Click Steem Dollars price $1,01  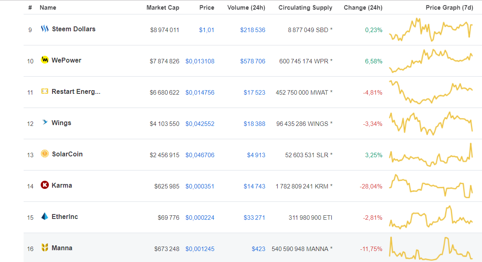tap(206, 30)
